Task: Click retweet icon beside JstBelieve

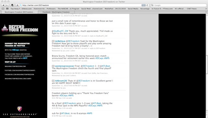Action: (53, 41)
